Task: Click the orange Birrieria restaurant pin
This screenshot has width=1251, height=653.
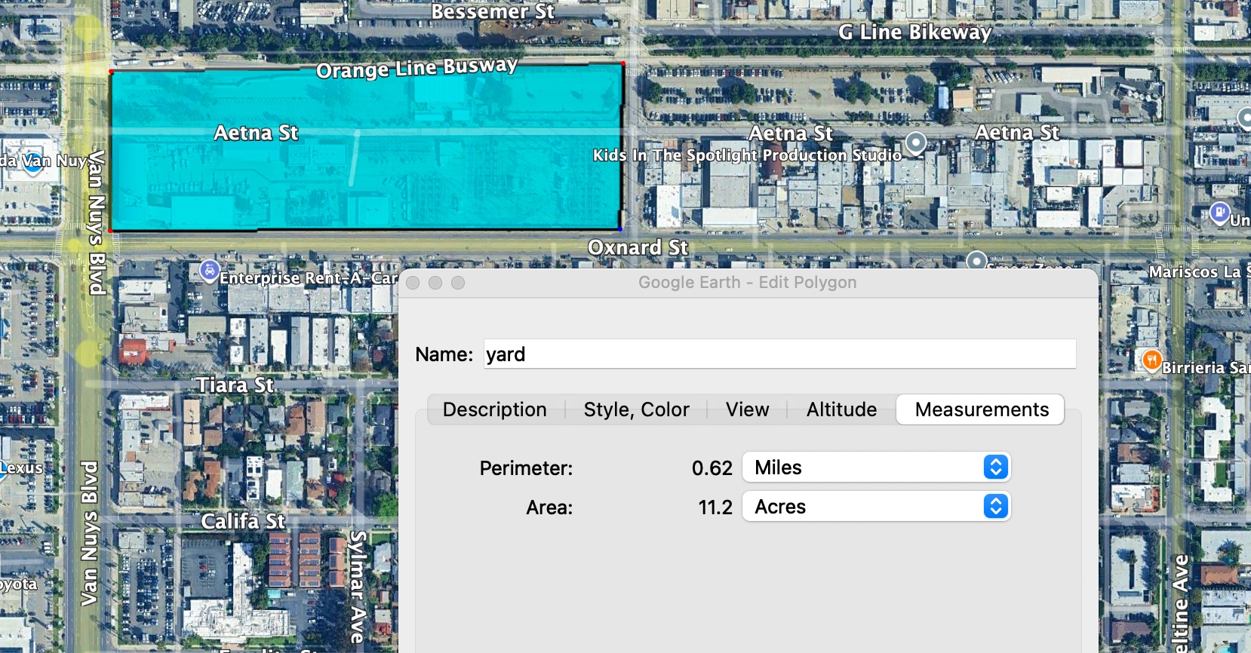Action: 1151,360
